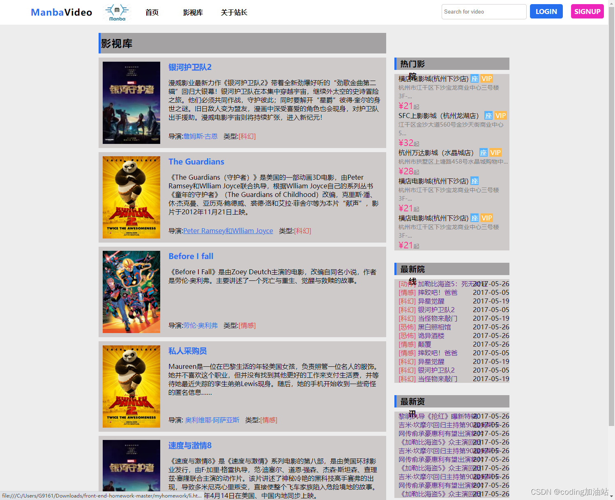This screenshot has width=615, height=500.
Task: Click the Before I fall poster thumbnail
Action: 131,292
